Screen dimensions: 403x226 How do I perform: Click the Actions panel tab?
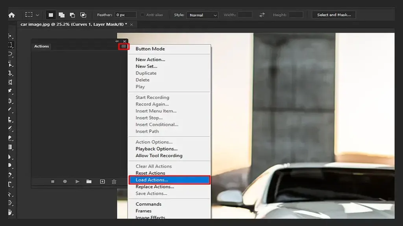tap(41, 46)
